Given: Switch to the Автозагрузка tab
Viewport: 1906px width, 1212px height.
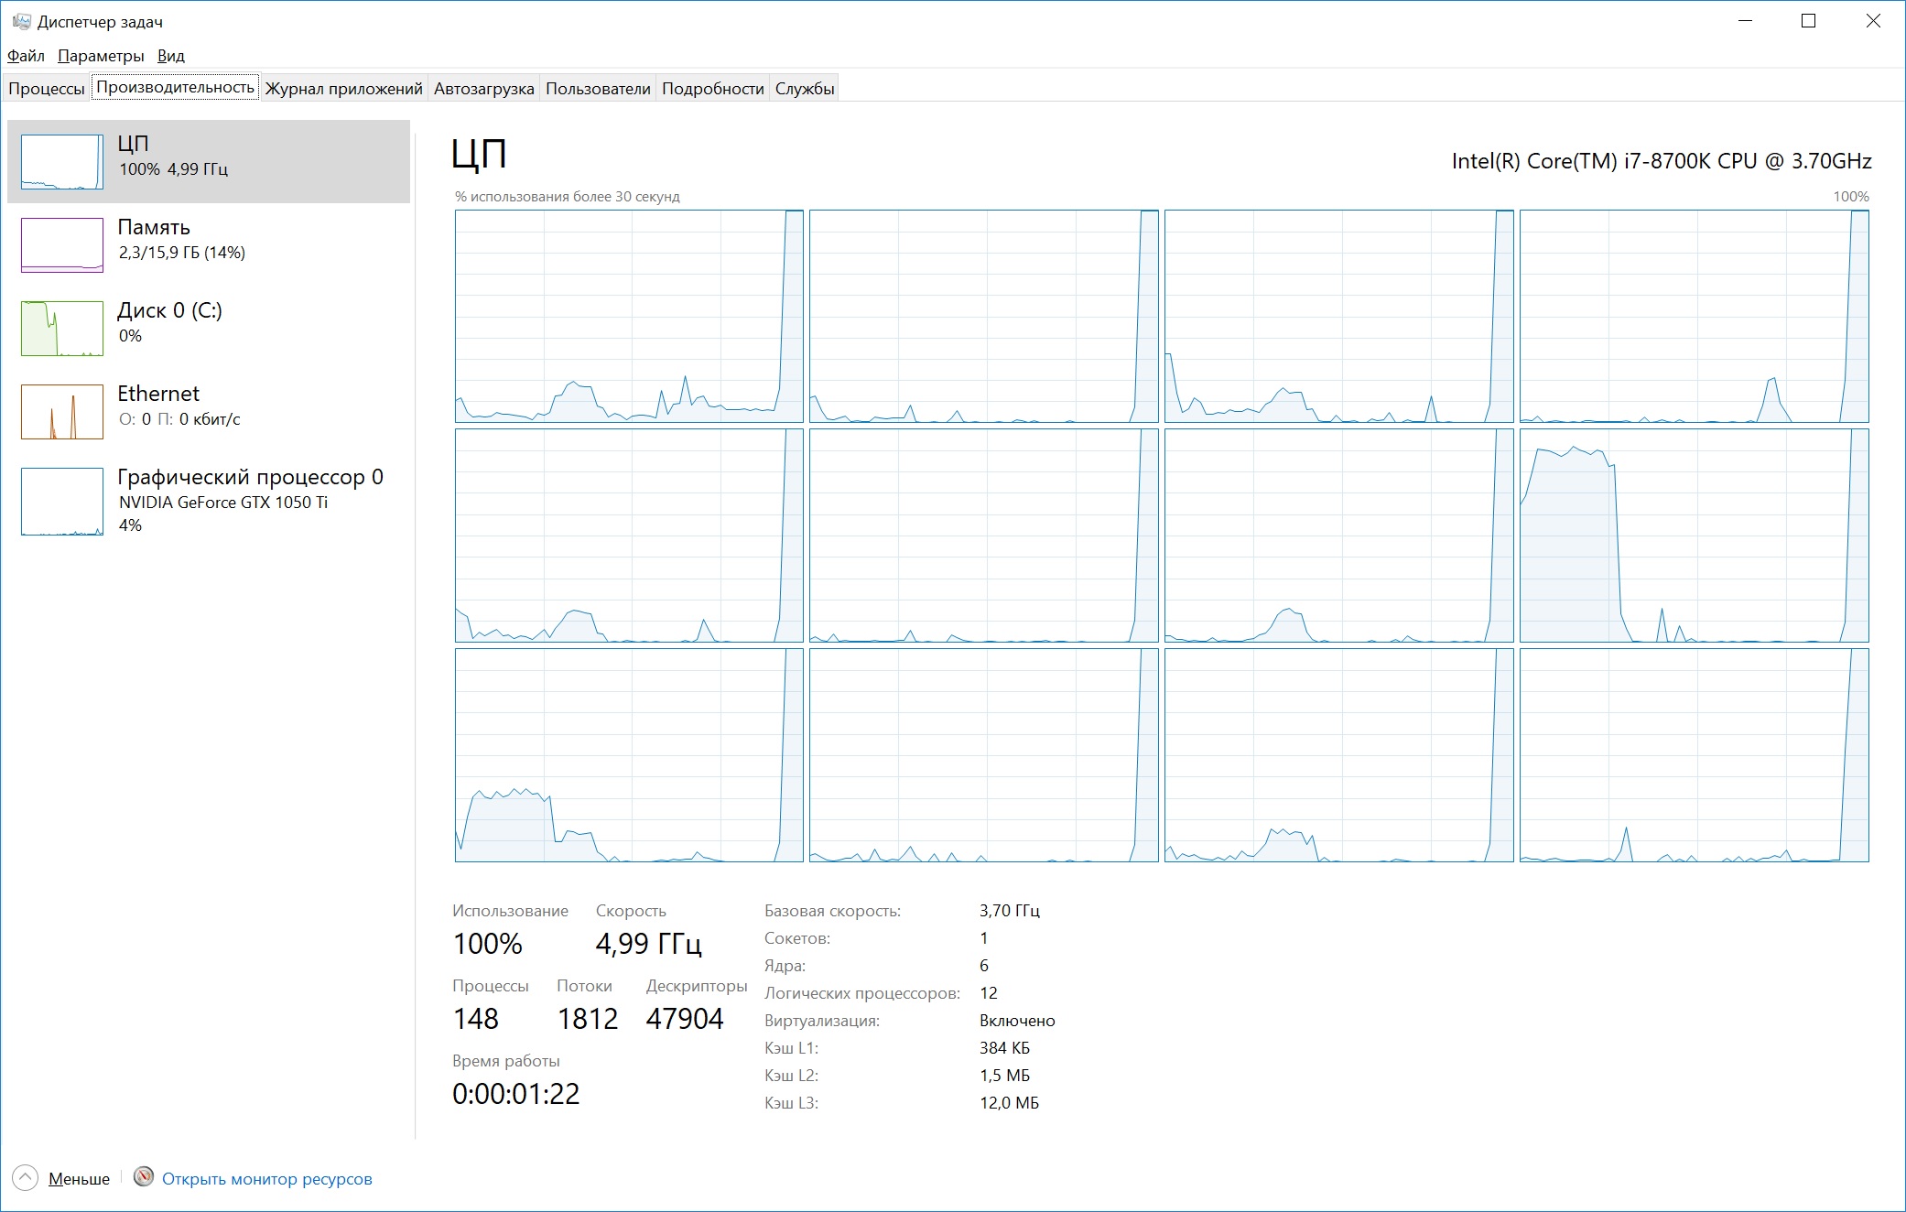Looking at the screenshot, I should (x=483, y=87).
